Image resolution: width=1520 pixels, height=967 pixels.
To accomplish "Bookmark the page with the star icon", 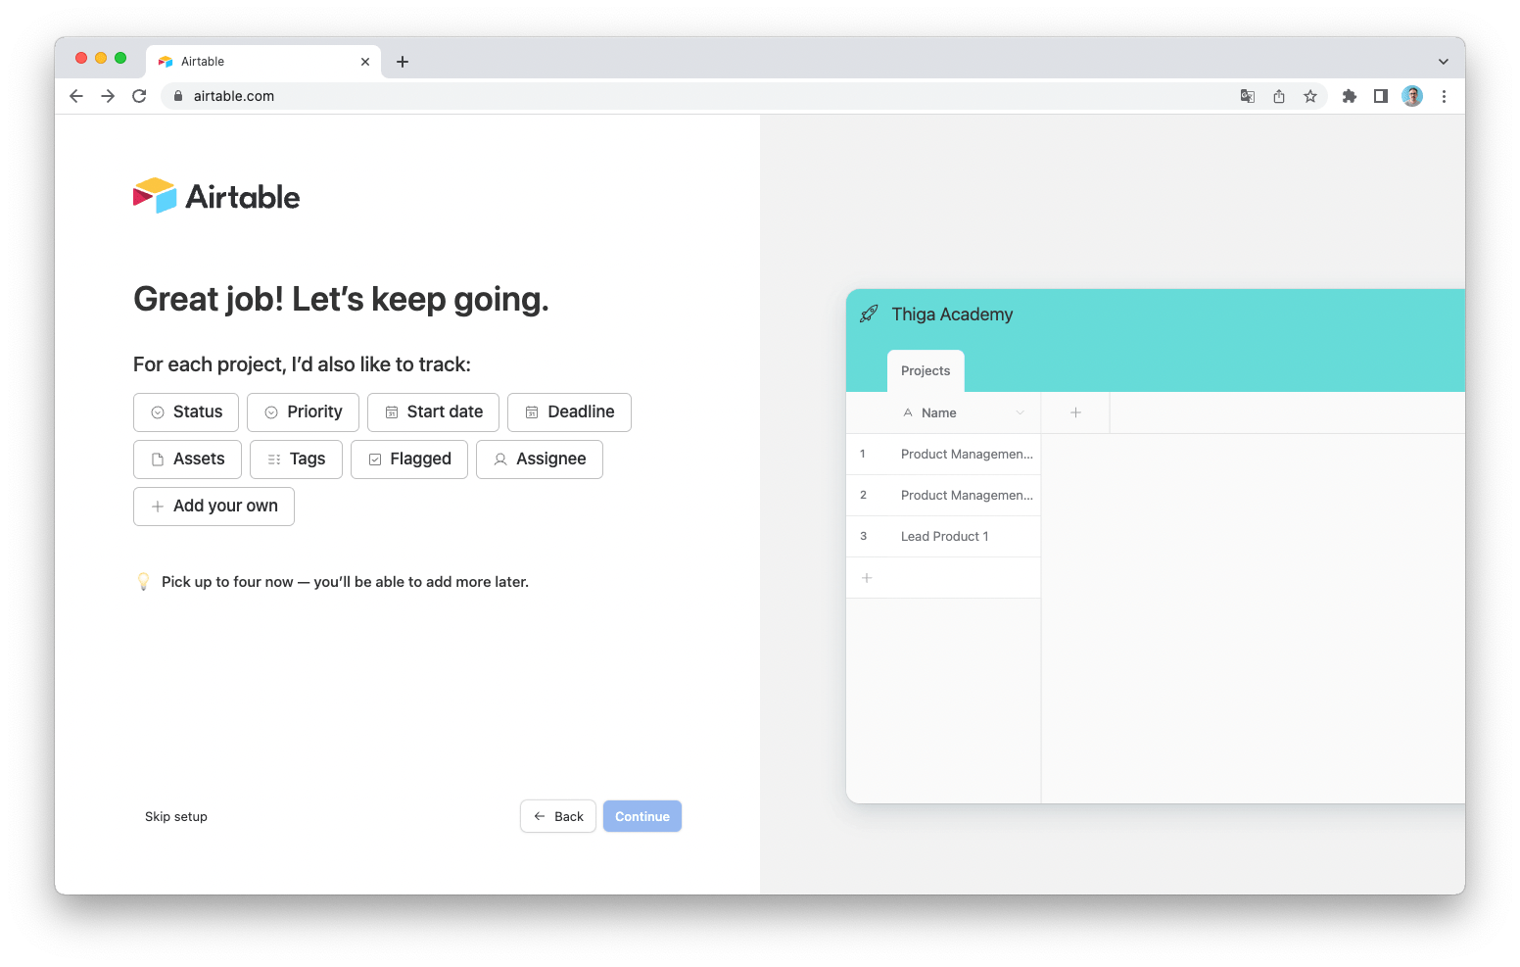I will click(x=1310, y=96).
